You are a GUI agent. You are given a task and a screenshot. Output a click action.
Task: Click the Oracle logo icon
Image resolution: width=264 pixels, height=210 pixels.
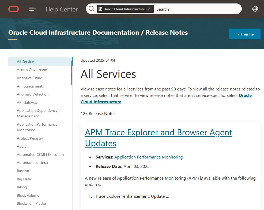(x=13, y=9)
